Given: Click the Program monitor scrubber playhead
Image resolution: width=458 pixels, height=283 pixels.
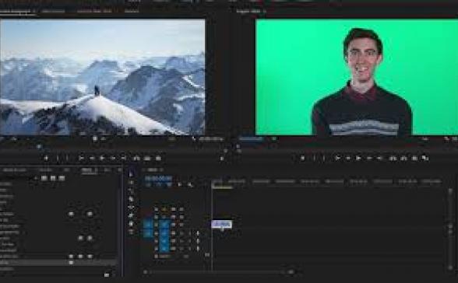Looking at the screenshot, I should coord(238,146).
